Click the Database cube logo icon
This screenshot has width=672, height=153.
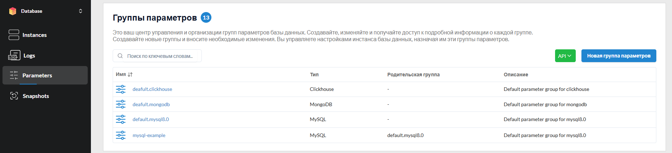point(13,11)
